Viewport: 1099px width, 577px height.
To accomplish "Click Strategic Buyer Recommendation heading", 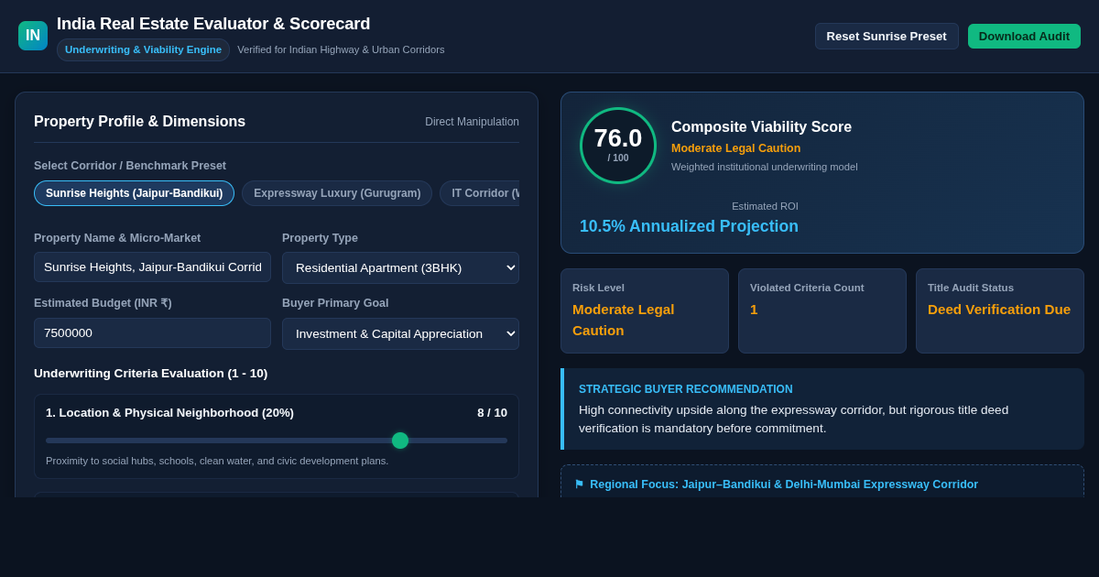I will (x=686, y=389).
